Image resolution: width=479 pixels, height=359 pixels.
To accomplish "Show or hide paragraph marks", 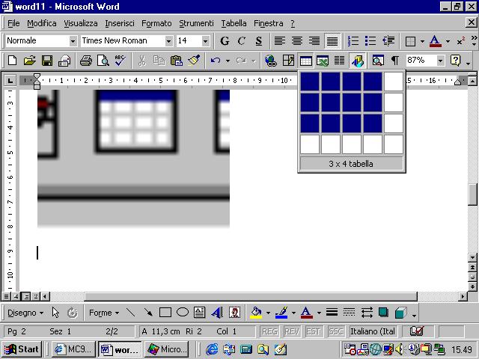I will (395, 61).
